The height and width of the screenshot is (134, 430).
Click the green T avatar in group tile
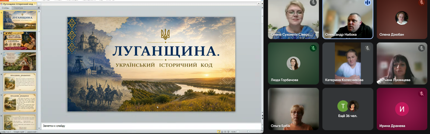click(x=343, y=106)
